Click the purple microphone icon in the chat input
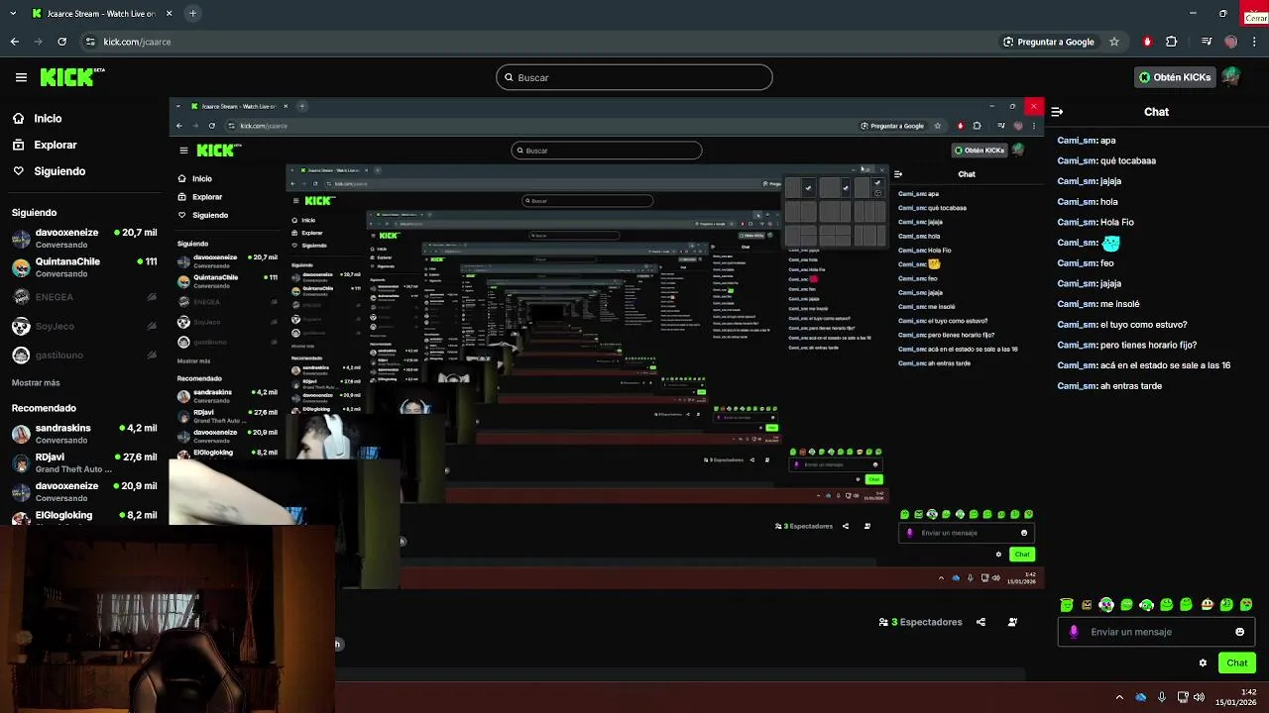 (x=1074, y=632)
